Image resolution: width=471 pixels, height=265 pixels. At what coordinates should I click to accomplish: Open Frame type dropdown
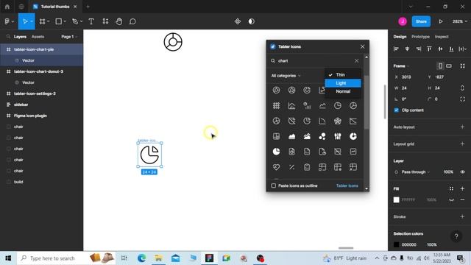[401, 66]
